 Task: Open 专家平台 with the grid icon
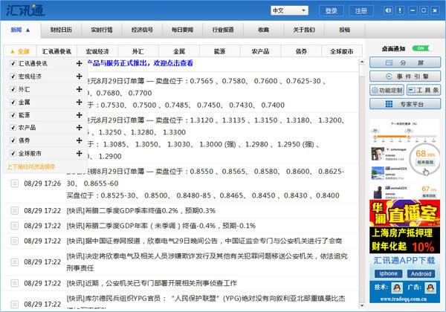tap(389, 105)
